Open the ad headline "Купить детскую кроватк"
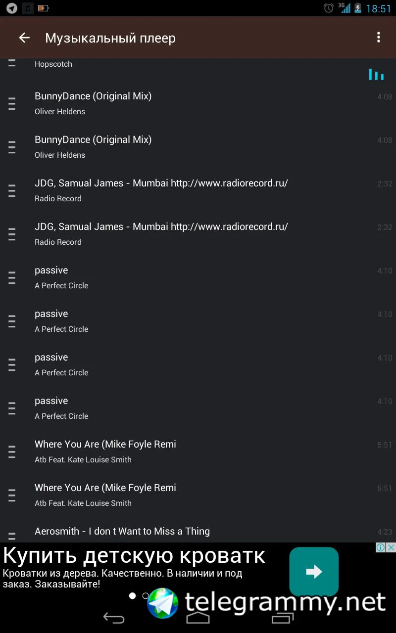 [134, 556]
